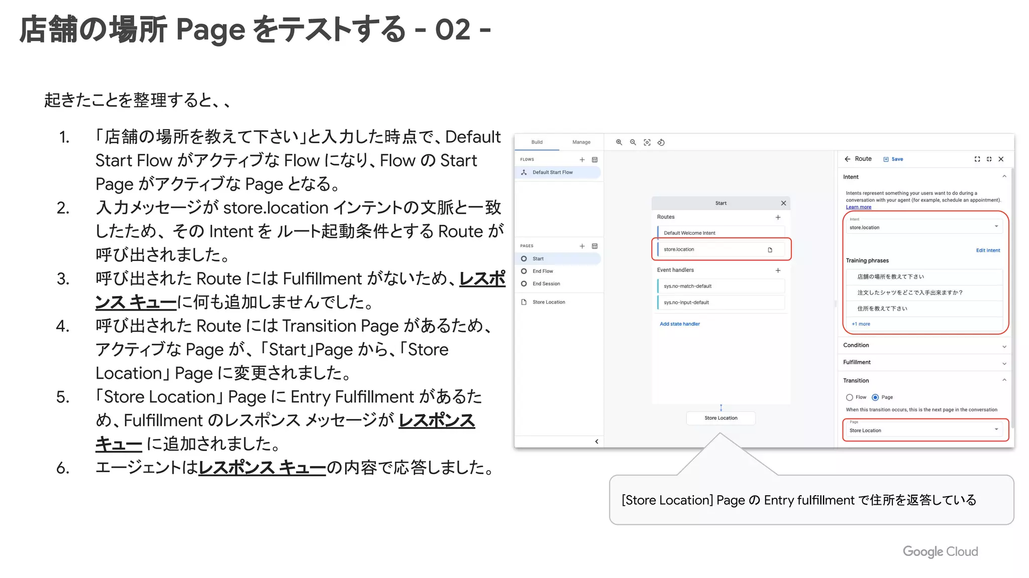1029x578 pixels.
Task: Collapse the Intent section
Action: [x=1004, y=177]
